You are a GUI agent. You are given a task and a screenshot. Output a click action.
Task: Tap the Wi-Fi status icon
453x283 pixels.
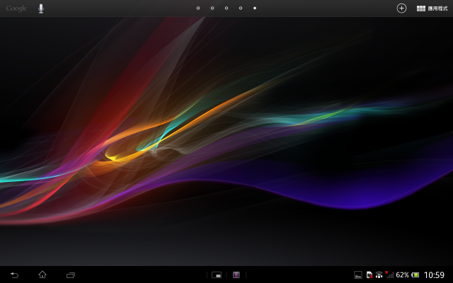tap(379, 275)
